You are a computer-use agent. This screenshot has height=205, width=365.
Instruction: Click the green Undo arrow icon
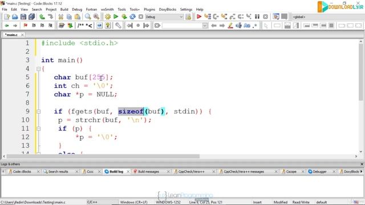pyautogui.click(x=42, y=17)
